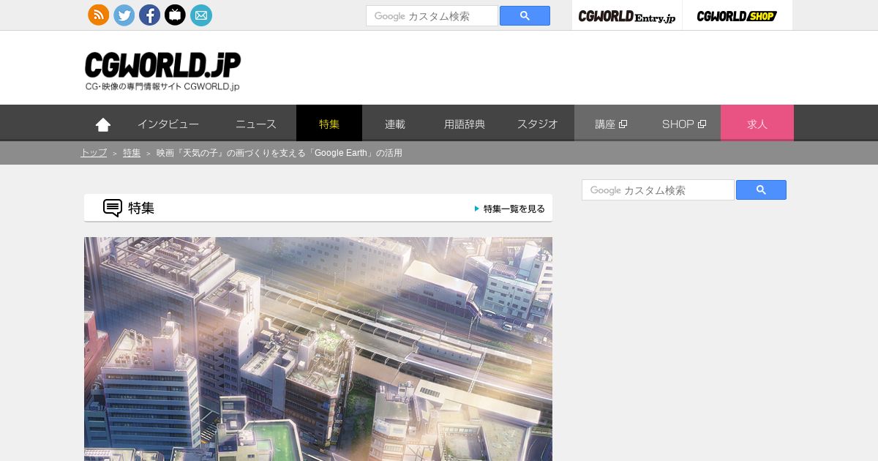Click the 特集 breadcrumb link
878x461 pixels.
(x=132, y=153)
